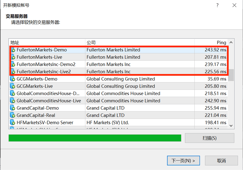
Task: Click the GrandCapital-Demo server icon
Action: tap(13, 108)
